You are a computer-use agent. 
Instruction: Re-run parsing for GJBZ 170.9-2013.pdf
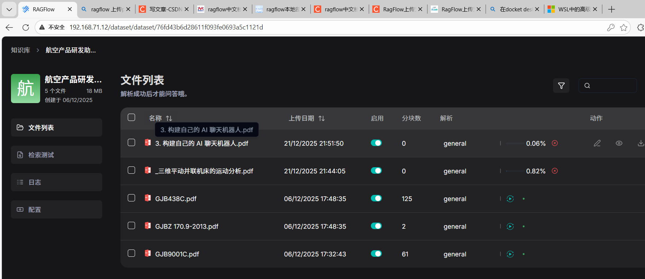point(510,227)
